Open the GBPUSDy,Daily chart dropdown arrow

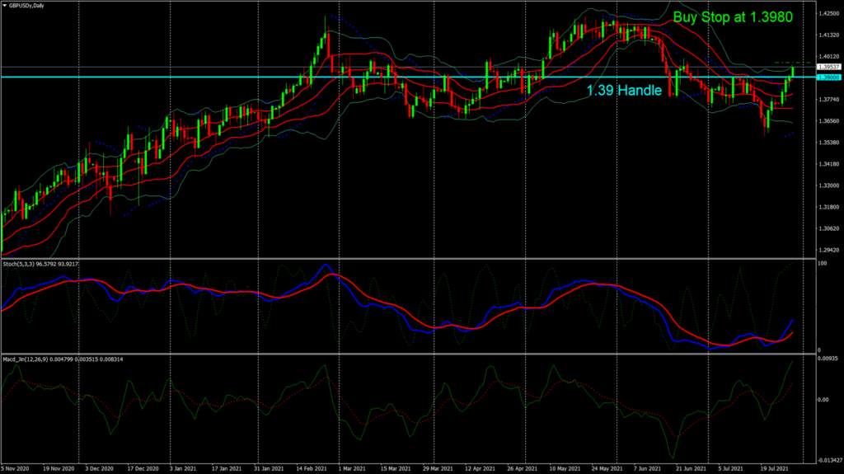5,6
